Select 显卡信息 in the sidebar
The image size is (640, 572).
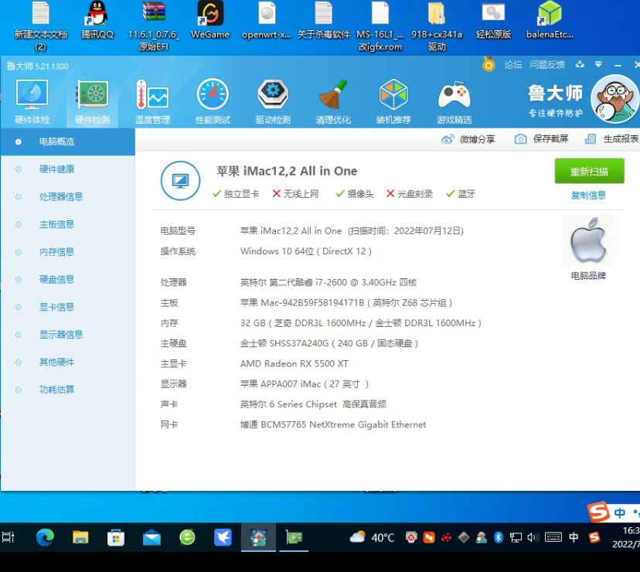coord(67,307)
